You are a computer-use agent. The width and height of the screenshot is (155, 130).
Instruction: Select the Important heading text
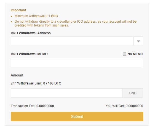18,10
